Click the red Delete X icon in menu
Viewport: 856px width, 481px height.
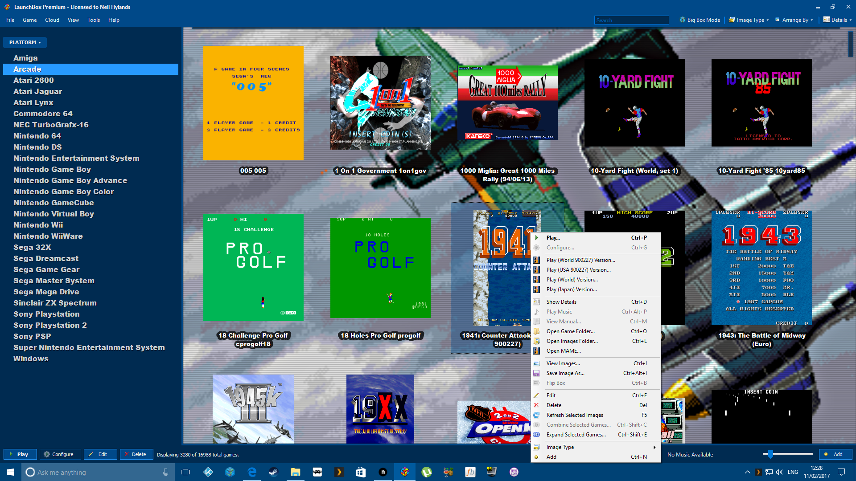(537, 405)
